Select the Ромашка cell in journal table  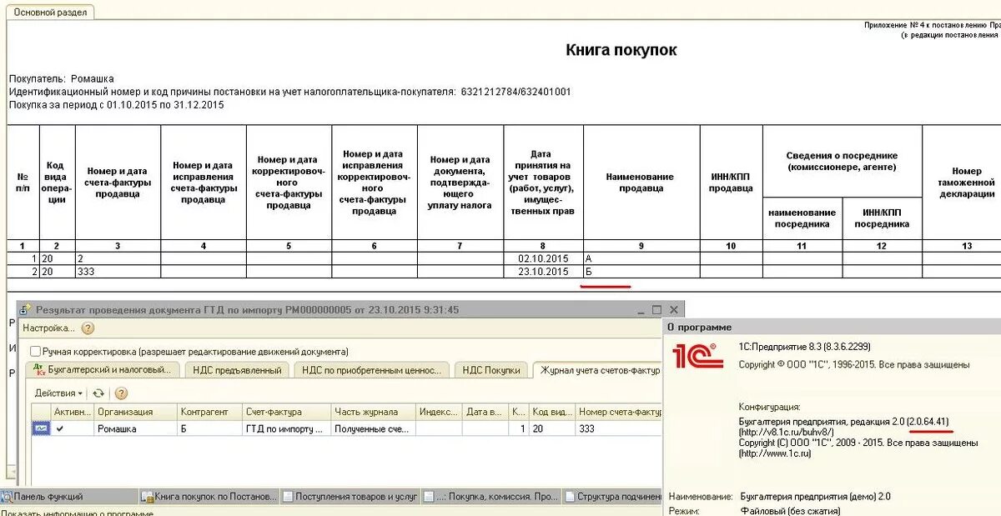(x=135, y=428)
